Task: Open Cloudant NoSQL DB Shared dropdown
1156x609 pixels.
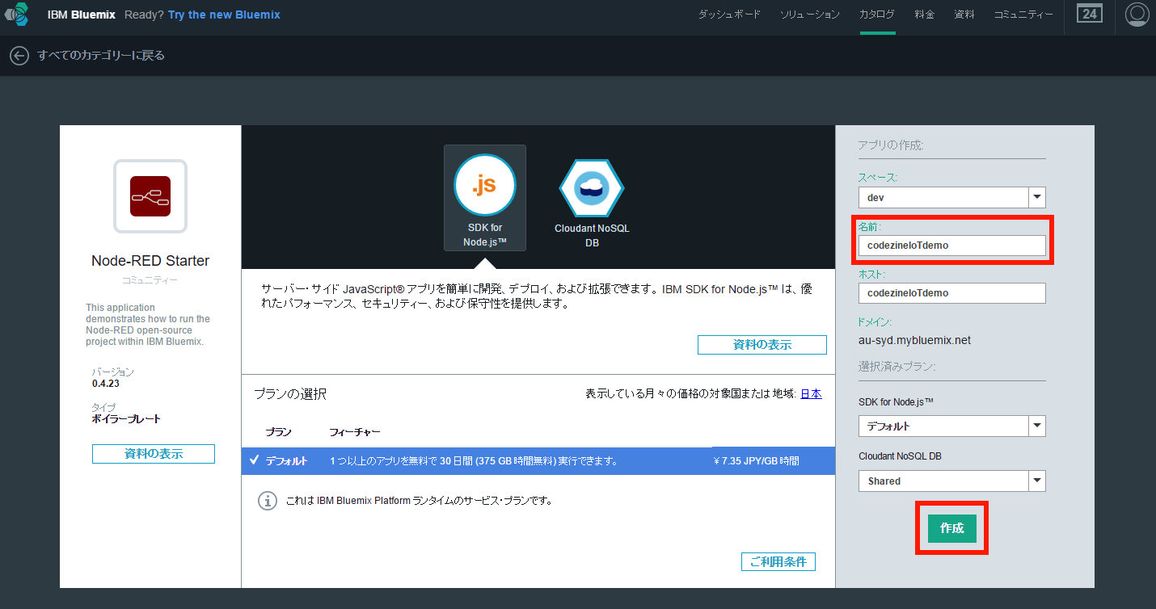Action: (x=951, y=481)
